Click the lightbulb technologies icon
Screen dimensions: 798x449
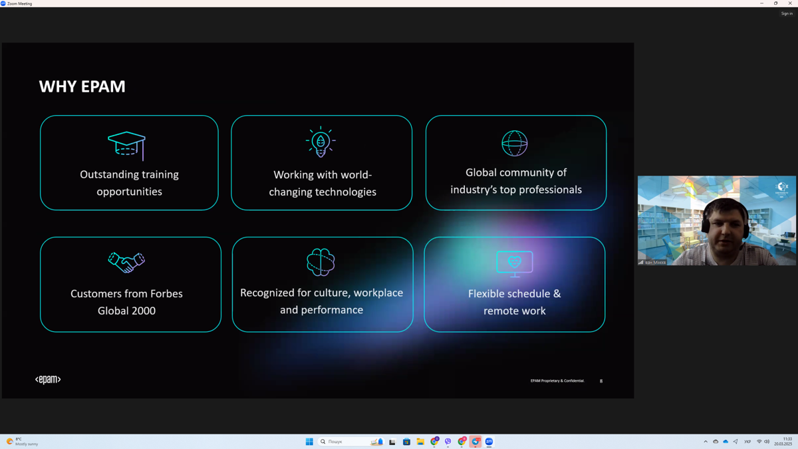tap(321, 142)
